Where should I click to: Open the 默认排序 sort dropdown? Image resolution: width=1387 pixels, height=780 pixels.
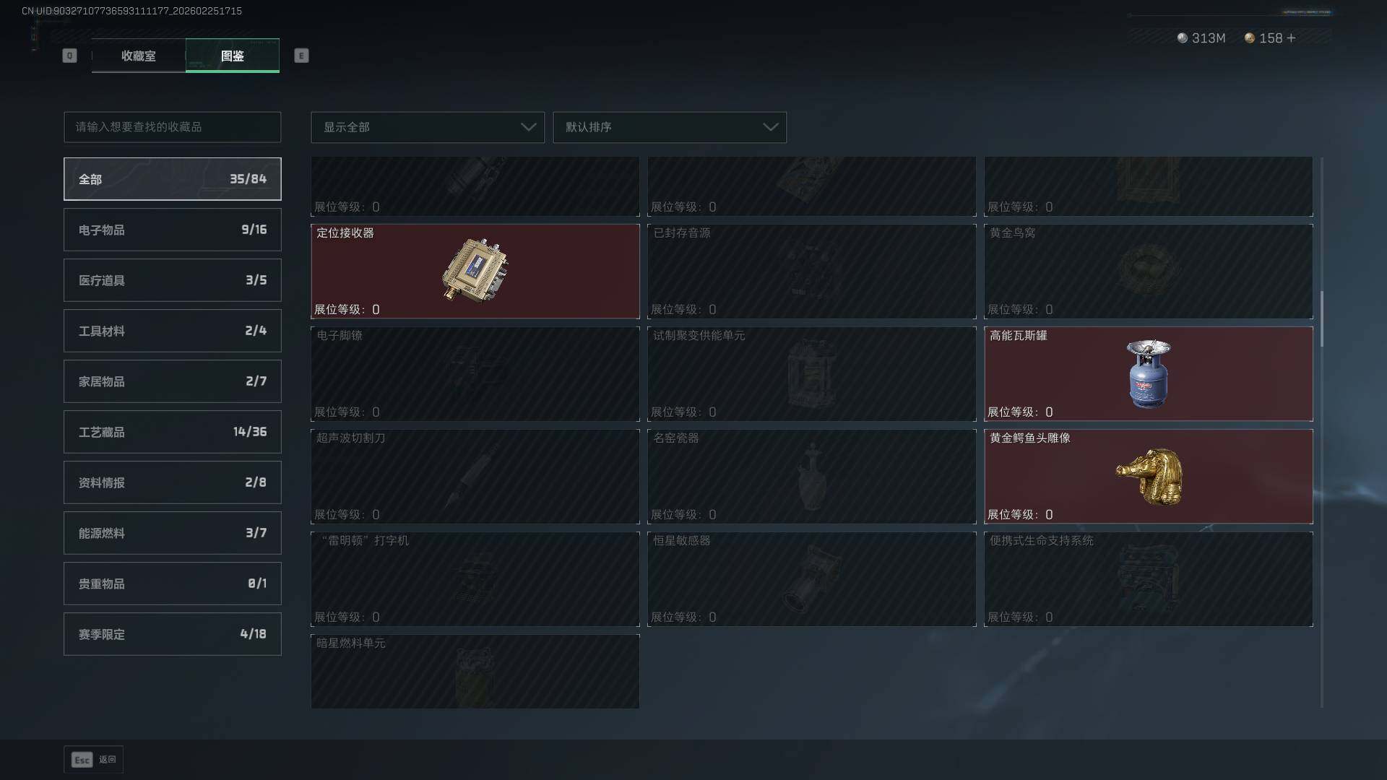pos(670,127)
